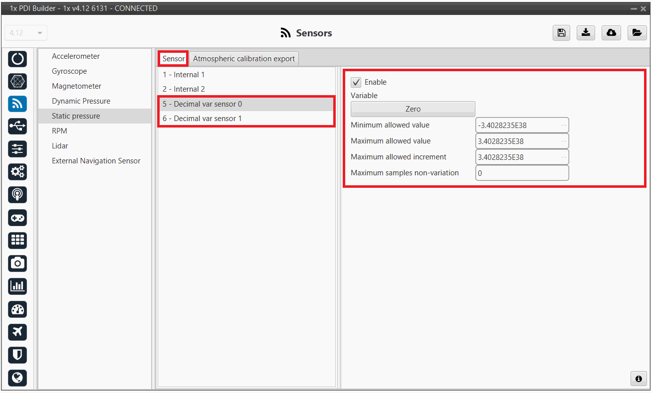This screenshot has width=652, height=393.
Task: Open the 4.12 version dropdown
Action: coord(26,33)
